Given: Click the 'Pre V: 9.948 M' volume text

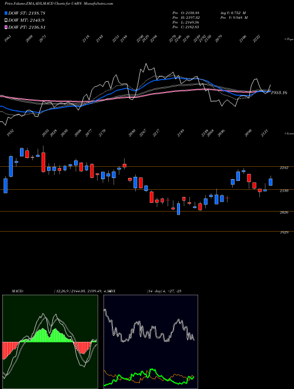Looking at the screenshot, I should click(x=234, y=18).
